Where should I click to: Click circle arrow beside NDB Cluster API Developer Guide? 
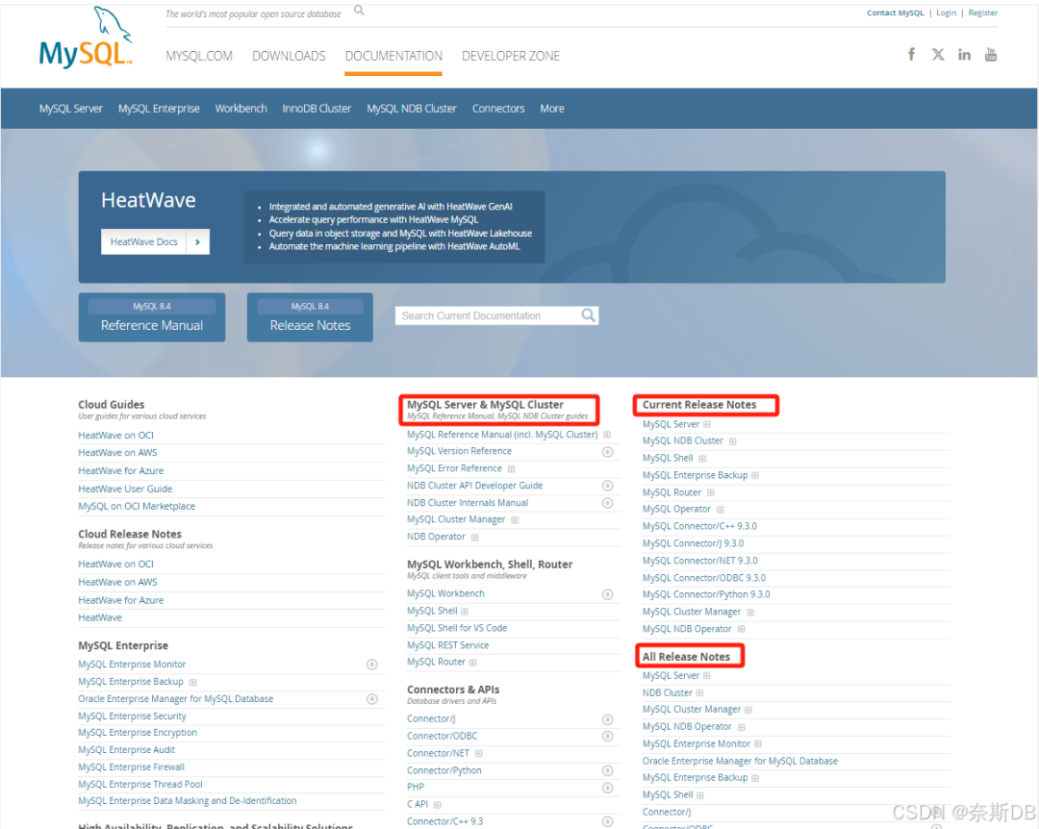click(x=607, y=486)
